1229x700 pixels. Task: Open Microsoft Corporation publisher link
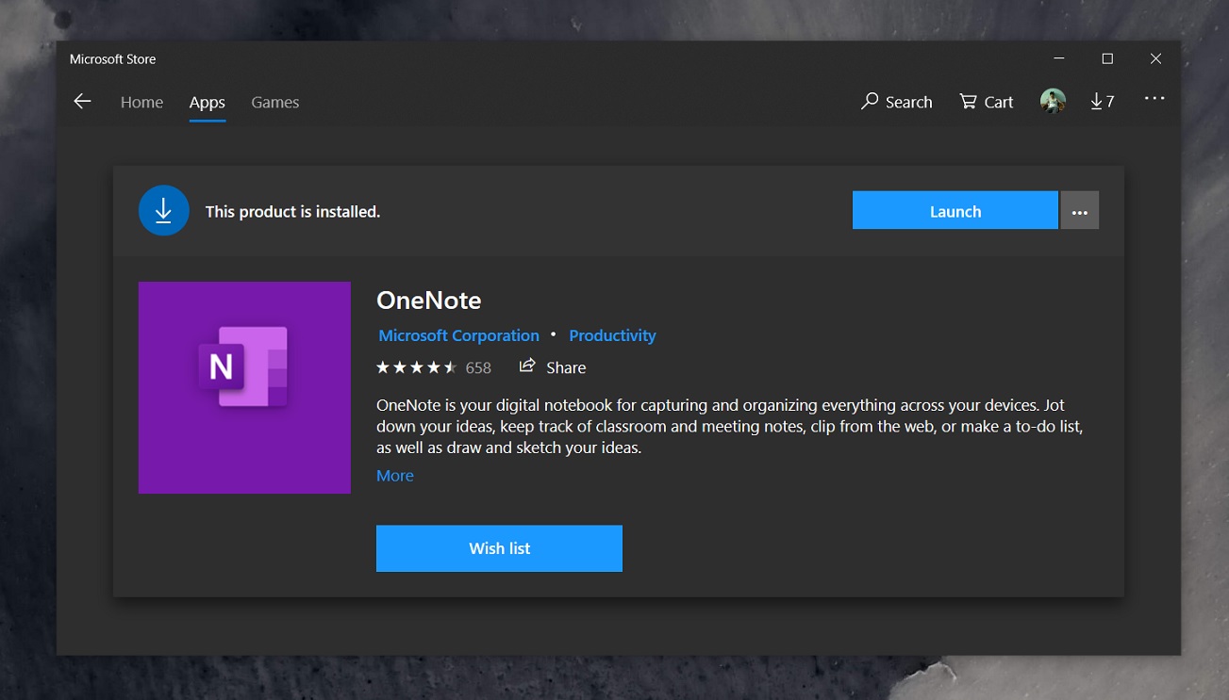[x=458, y=335]
